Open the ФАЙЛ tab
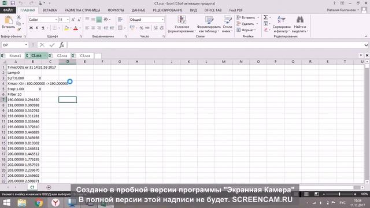Screen dimensions: 370x208 click(8, 10)
